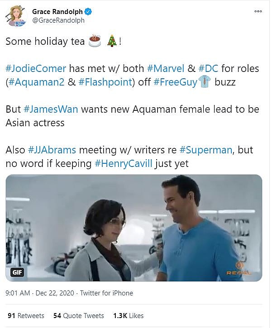This screenshot has width=272, height=328.
Task: Open the @GraceRandolph handle
Action: click(58, 20)
